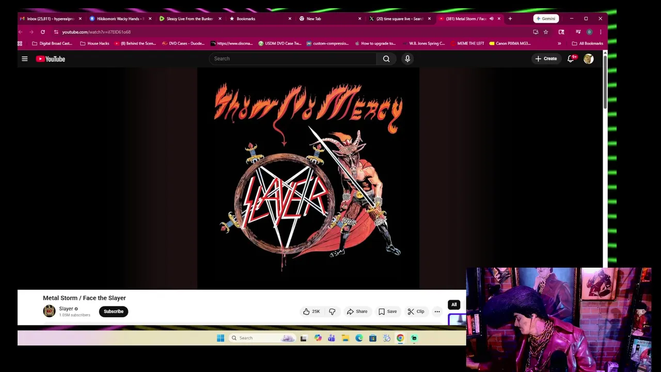Click the browser forward arrow
Image resolution: width=661 pixels, height=372 pixels.
pyautogui.click(x=32, y=32)
